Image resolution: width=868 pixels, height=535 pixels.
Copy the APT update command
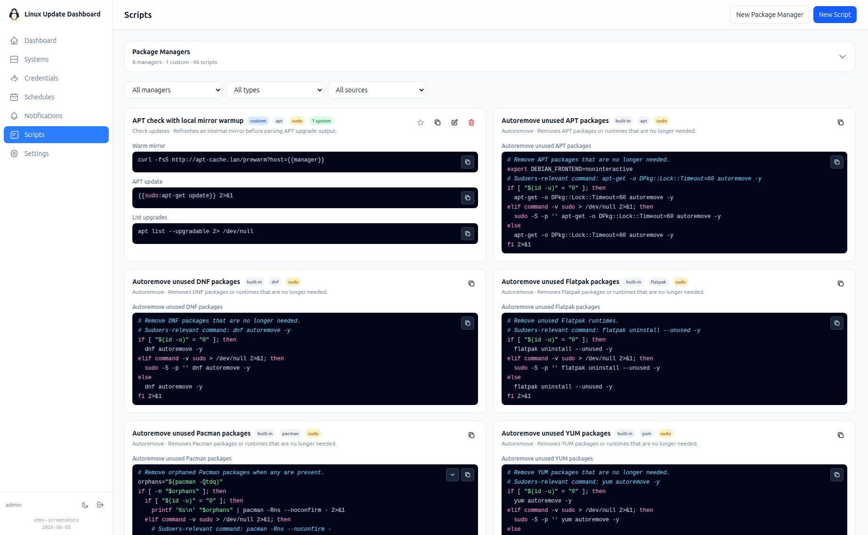tap(468, 198)
